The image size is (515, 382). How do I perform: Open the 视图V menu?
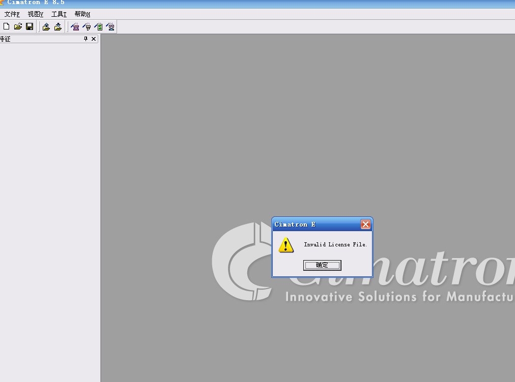[36, 14]
